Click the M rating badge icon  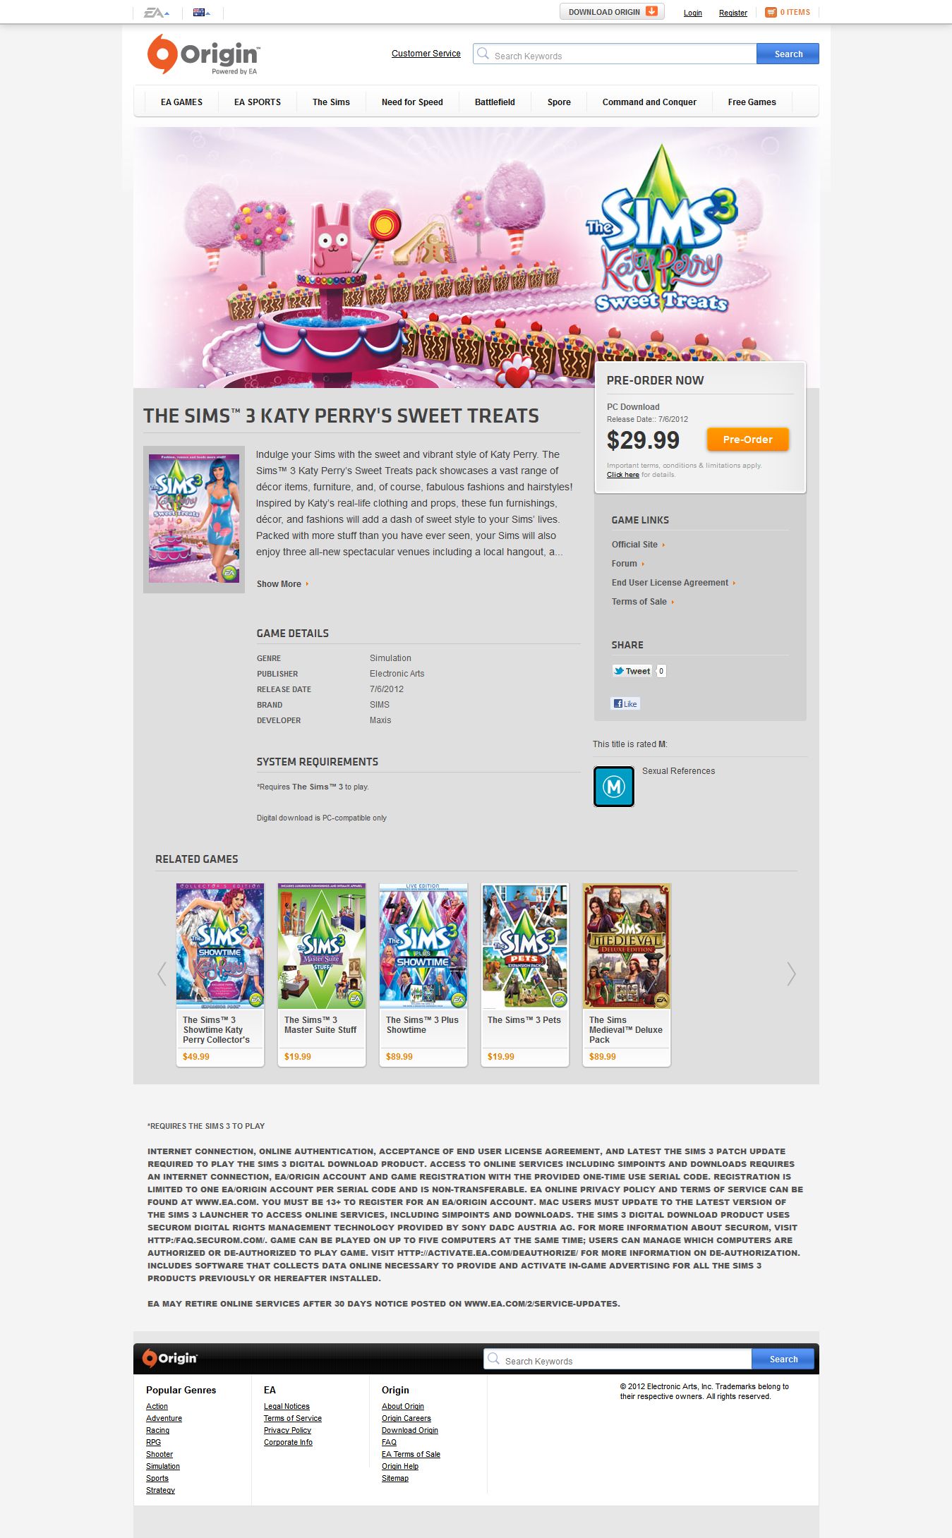click(614, 786)
